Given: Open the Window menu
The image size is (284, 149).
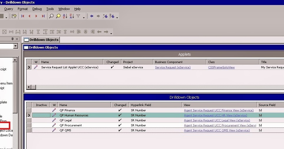Looking at the screenshot, I should pos(64,9).
